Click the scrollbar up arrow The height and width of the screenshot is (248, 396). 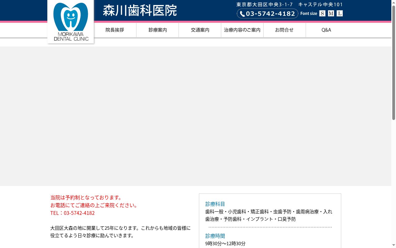tap(394, 2)
